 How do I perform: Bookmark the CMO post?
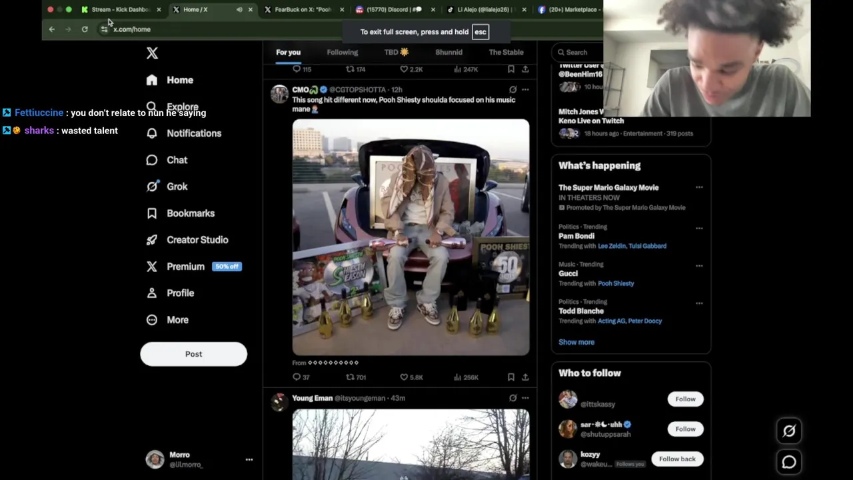[511, 377]
